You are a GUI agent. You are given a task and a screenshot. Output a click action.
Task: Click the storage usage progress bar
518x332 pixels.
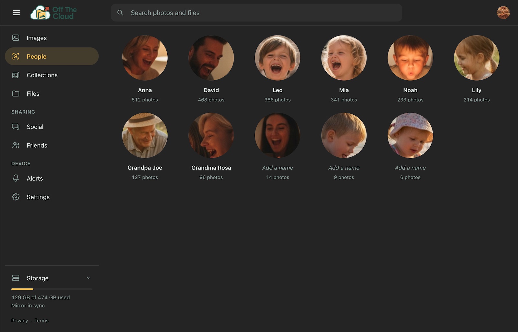click(x=52, y=289)
